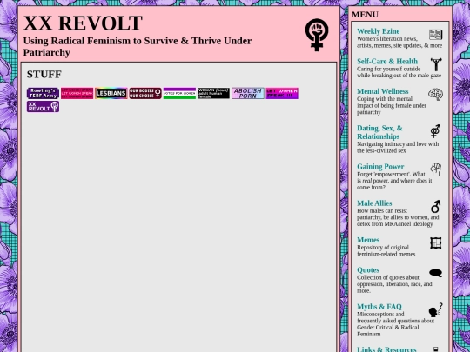Click the pink Let Women Speak badge

click(x=77, y=93)
